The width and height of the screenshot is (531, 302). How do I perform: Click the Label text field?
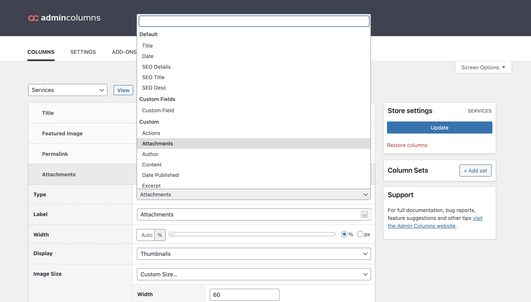click(x=254, y=214)
